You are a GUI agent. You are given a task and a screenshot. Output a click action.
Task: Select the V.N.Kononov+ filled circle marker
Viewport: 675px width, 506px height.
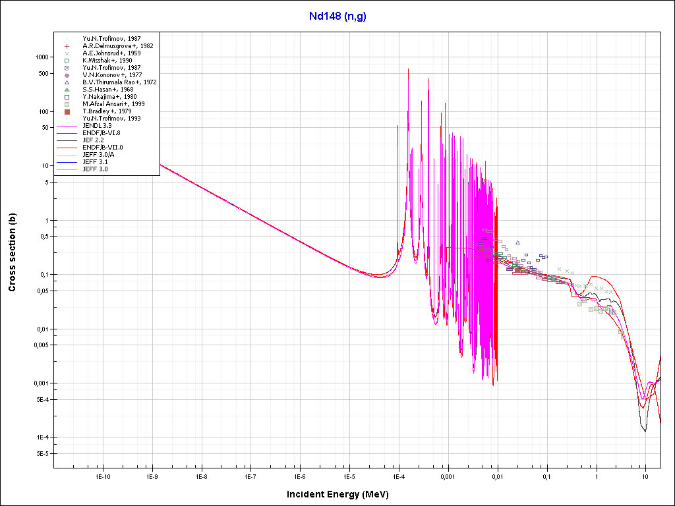click(x=67, y=75)
